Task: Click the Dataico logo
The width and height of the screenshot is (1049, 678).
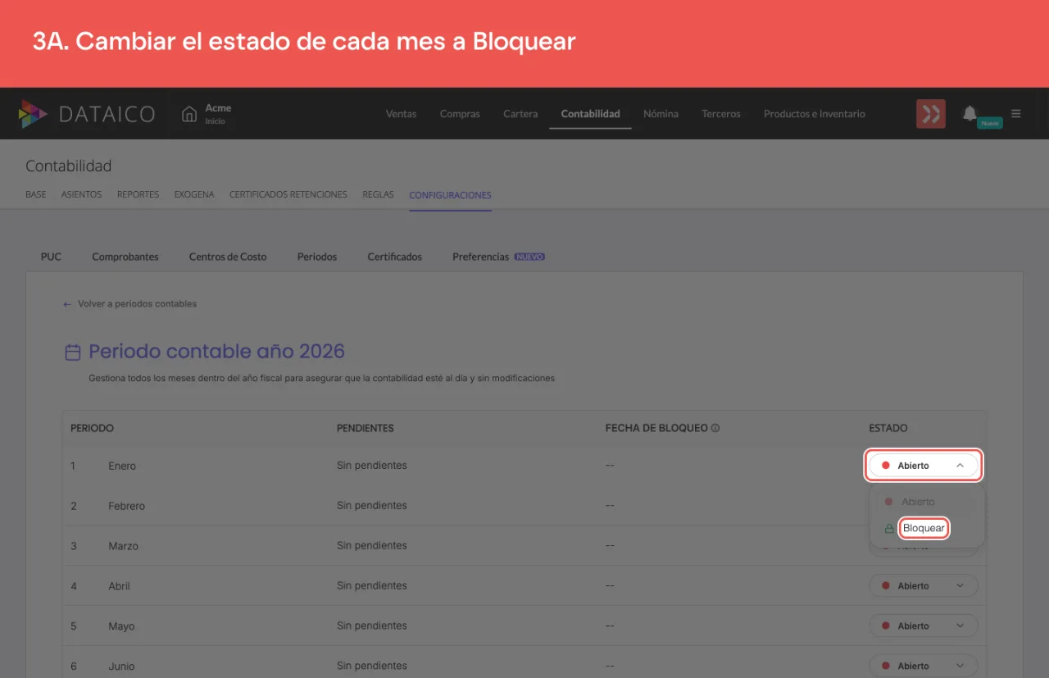Action: pyautogui.click(x=86, y=114)
